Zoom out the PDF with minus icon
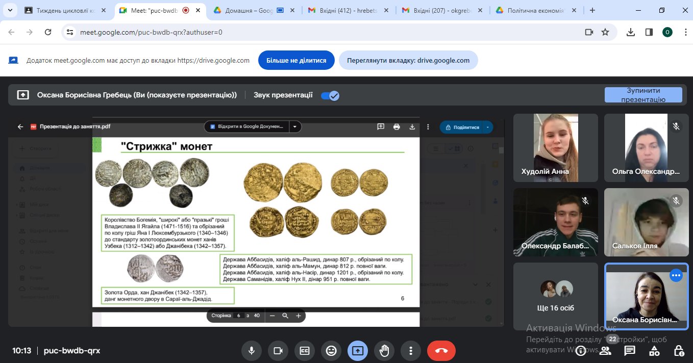This screenshot has height=363, width=693. pyautogui.click(x=273, y=316)
